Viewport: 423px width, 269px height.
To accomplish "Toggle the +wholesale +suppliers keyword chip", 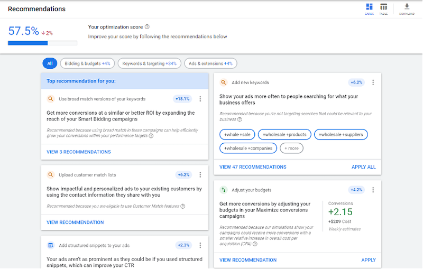I will click(x=341, y=134).
